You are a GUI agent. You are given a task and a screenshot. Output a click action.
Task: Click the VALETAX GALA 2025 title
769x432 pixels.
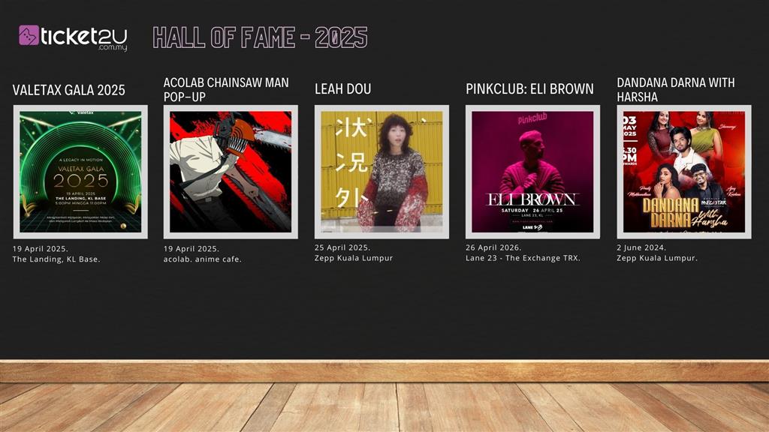(69, 90)
